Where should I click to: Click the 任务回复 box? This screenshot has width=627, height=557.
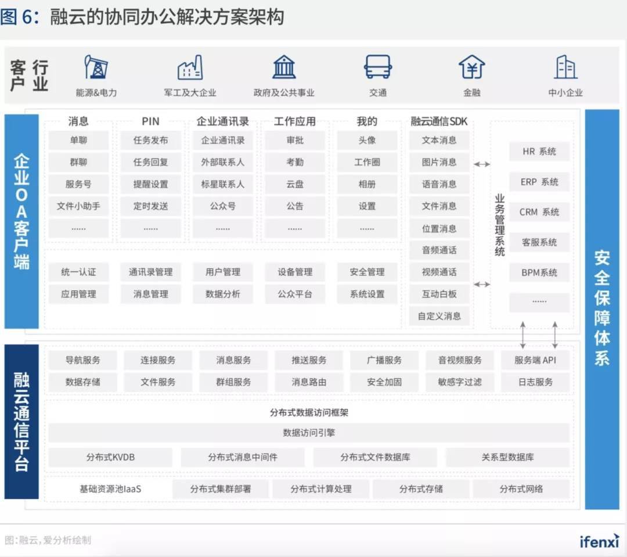click(x=151, y=162)
